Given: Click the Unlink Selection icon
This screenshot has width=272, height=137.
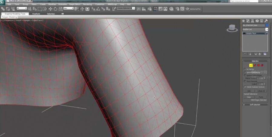Looking at the screenshot, I should click(x=8, y=9).
